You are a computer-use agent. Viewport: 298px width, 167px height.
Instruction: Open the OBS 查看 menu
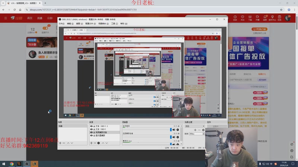pyautogui.click(x=79, y=24)
